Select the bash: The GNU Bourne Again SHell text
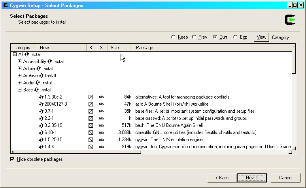Screen dimensions: 306x188 (169, 125)
